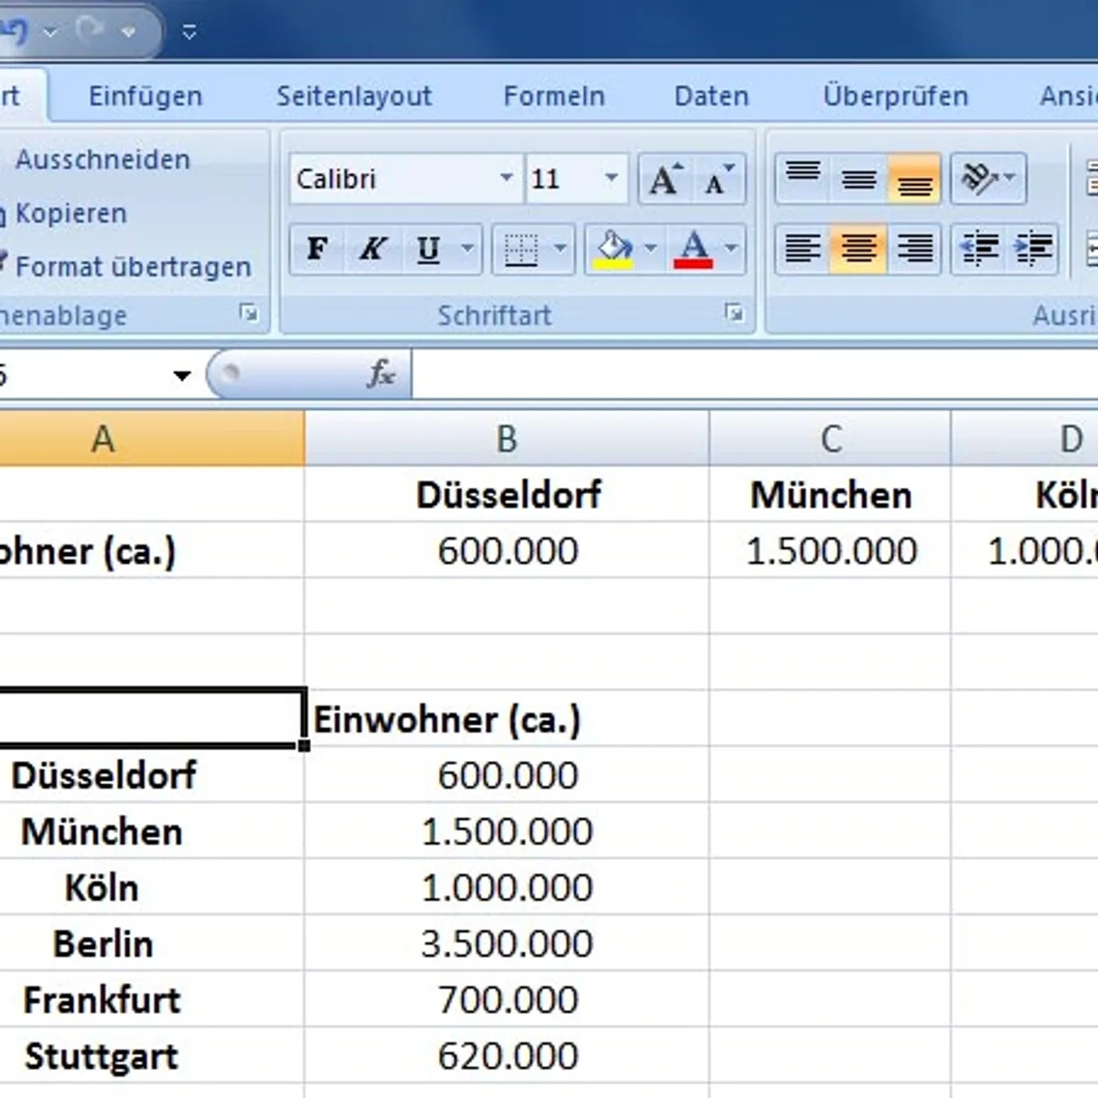
Task: Apply red font color with the A icon
Action: (693, 249)
